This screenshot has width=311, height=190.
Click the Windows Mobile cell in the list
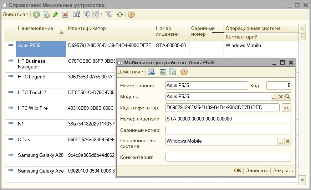coord(261,45)
